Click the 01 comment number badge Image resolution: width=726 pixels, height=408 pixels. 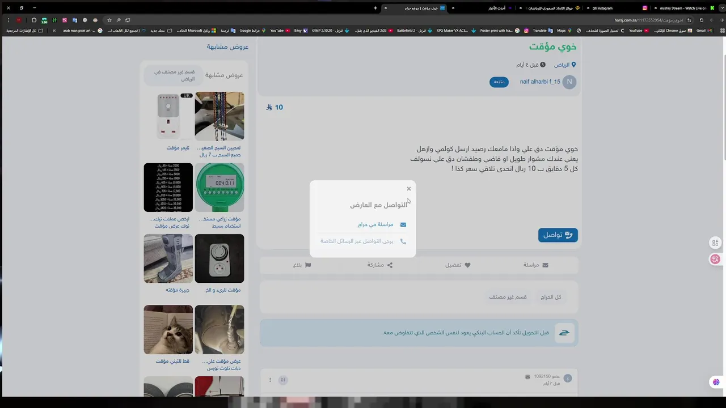[x=283, y=380]
